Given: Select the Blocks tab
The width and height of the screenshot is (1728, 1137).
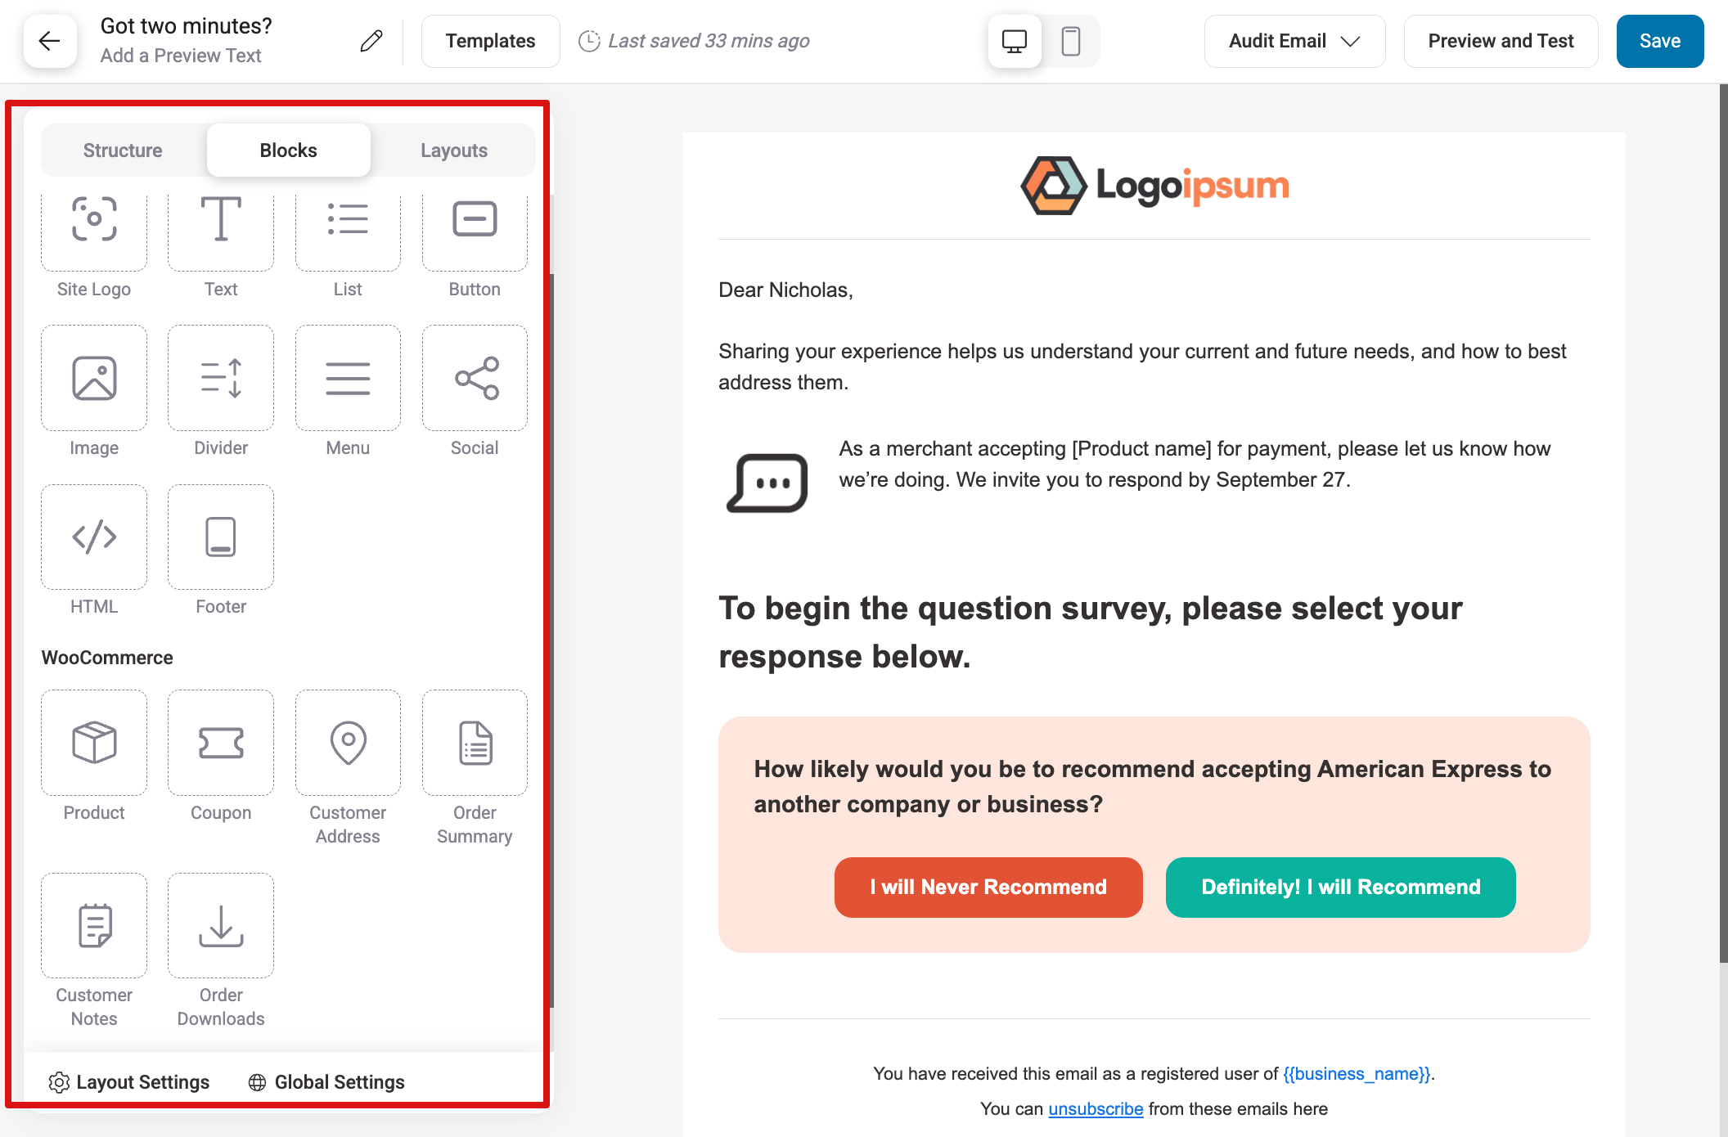Looking at the screenshot, I should click(288, 151).
